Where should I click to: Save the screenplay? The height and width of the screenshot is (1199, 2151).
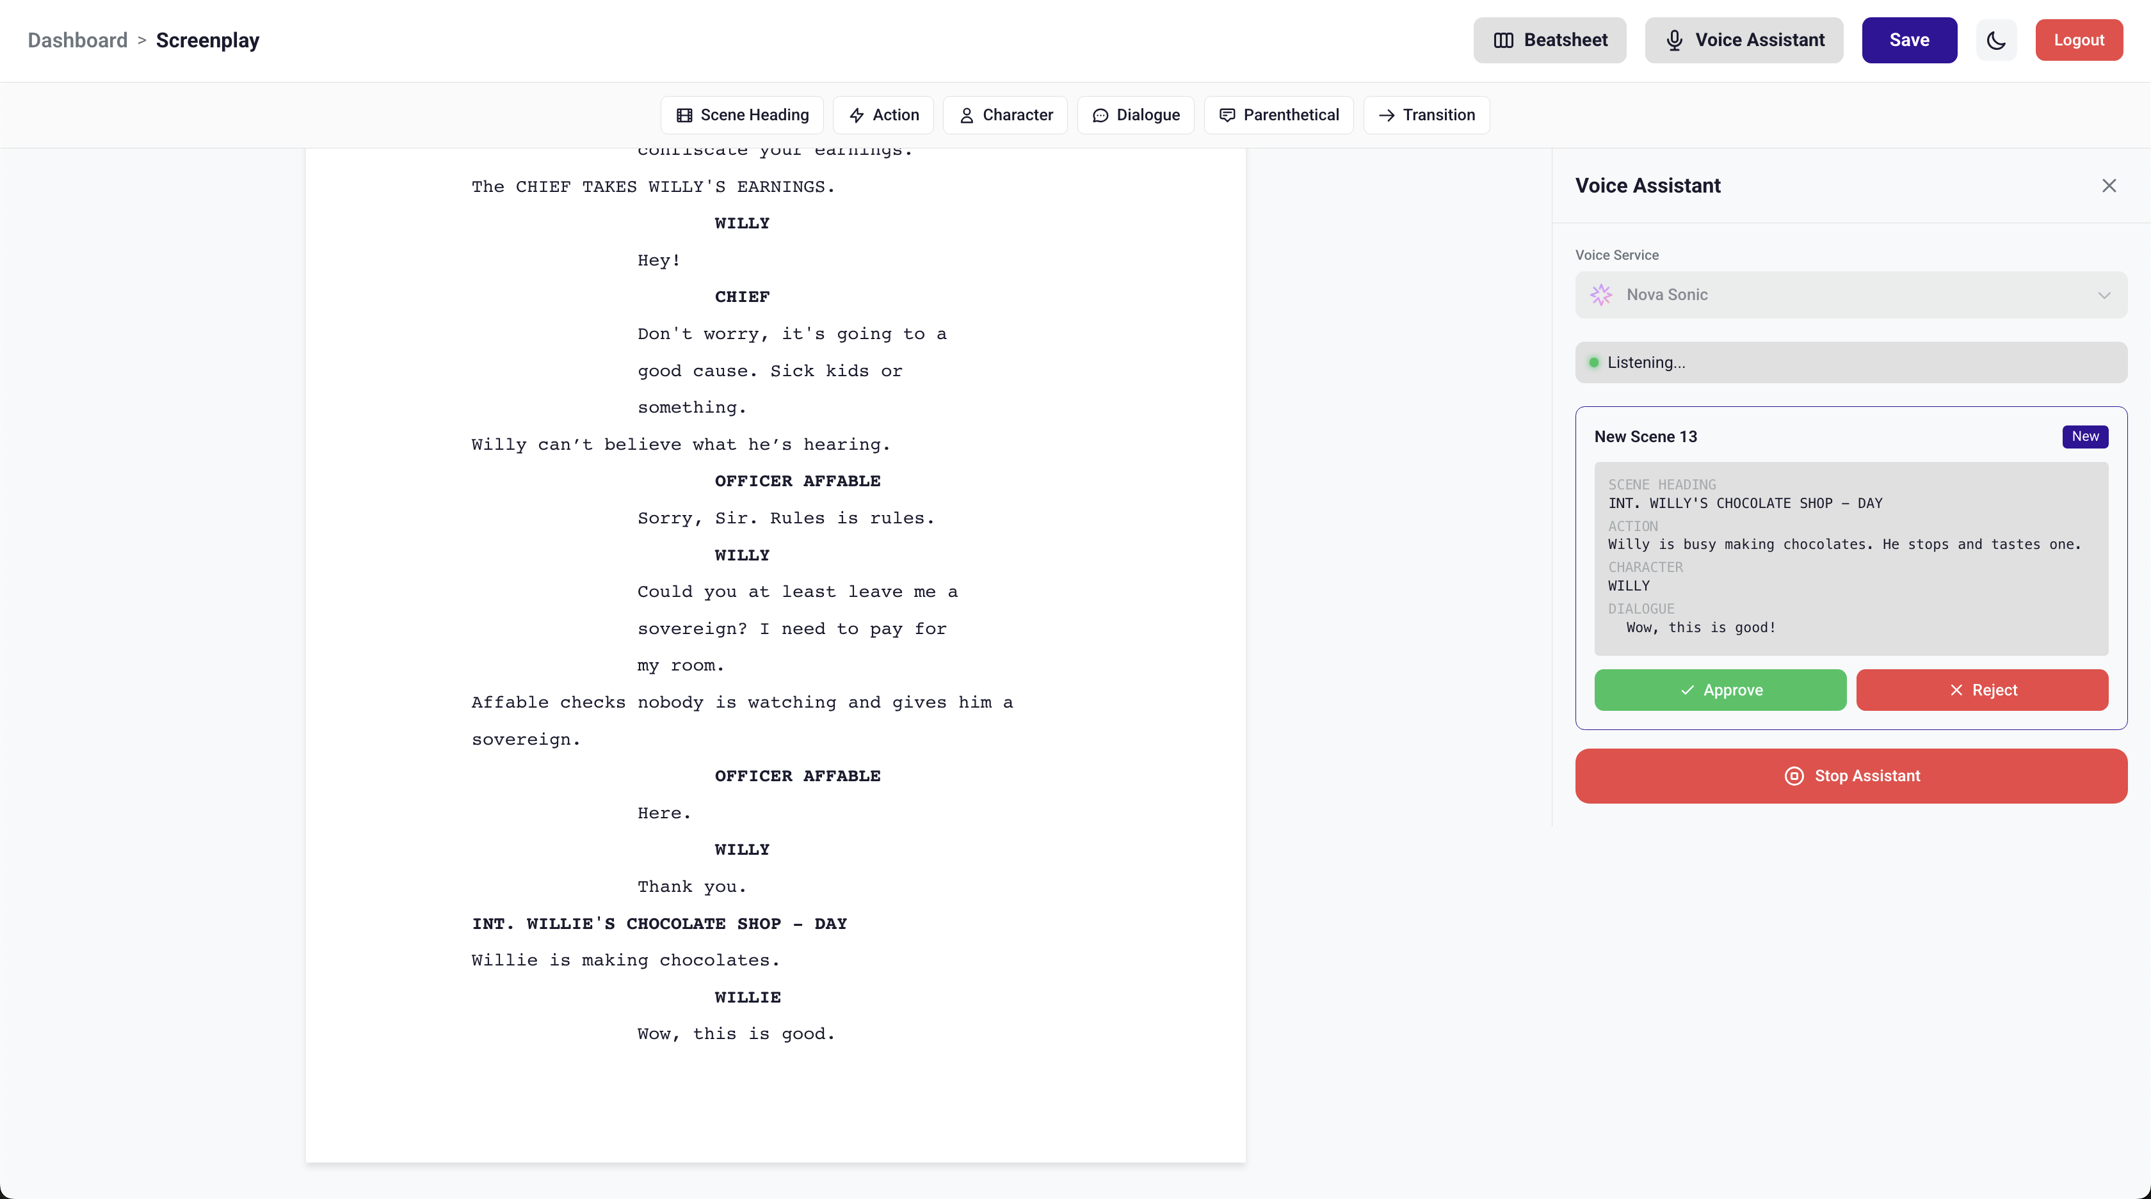[x=1909, y=40]
